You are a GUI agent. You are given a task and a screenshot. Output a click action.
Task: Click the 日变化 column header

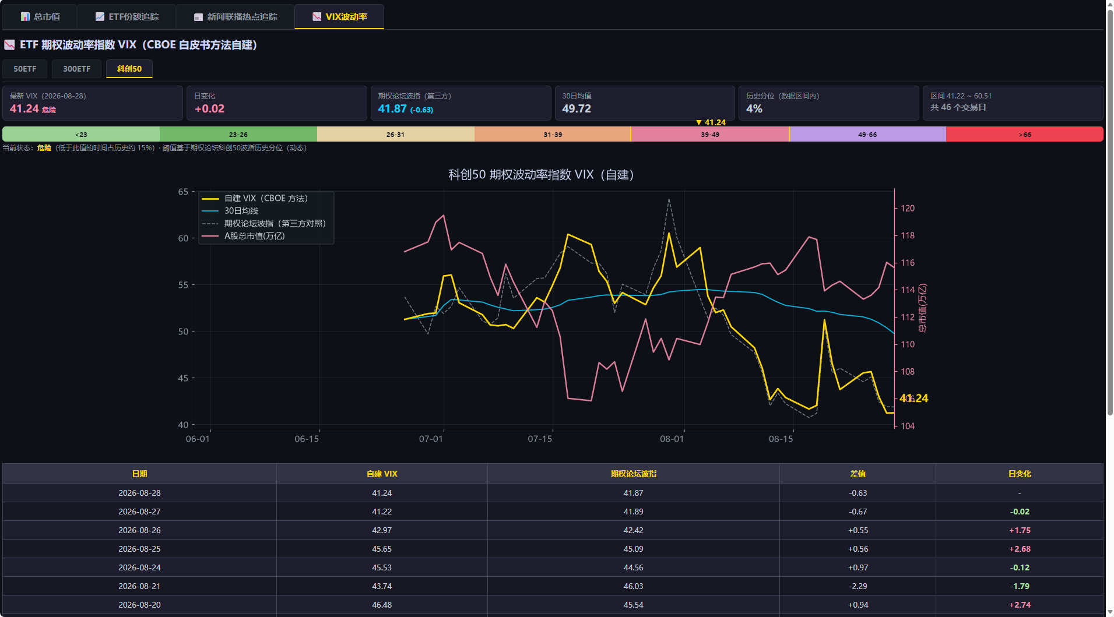(1020, 474)
